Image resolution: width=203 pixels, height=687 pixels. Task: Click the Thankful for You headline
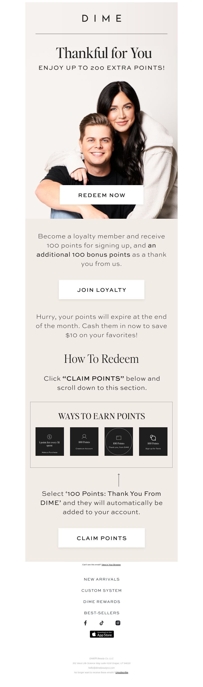(104, 53)
